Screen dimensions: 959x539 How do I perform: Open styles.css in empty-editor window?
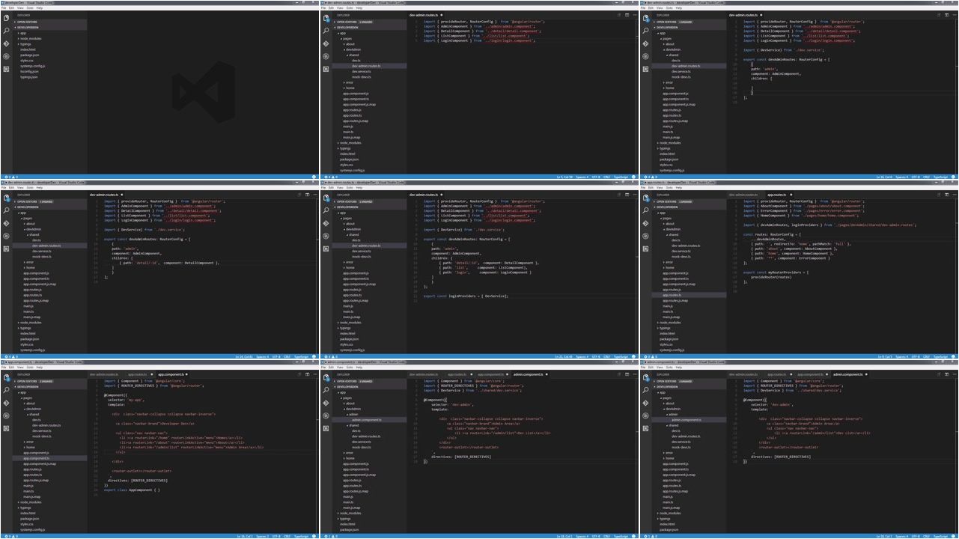pyautogui.click(x=27, y=61)
